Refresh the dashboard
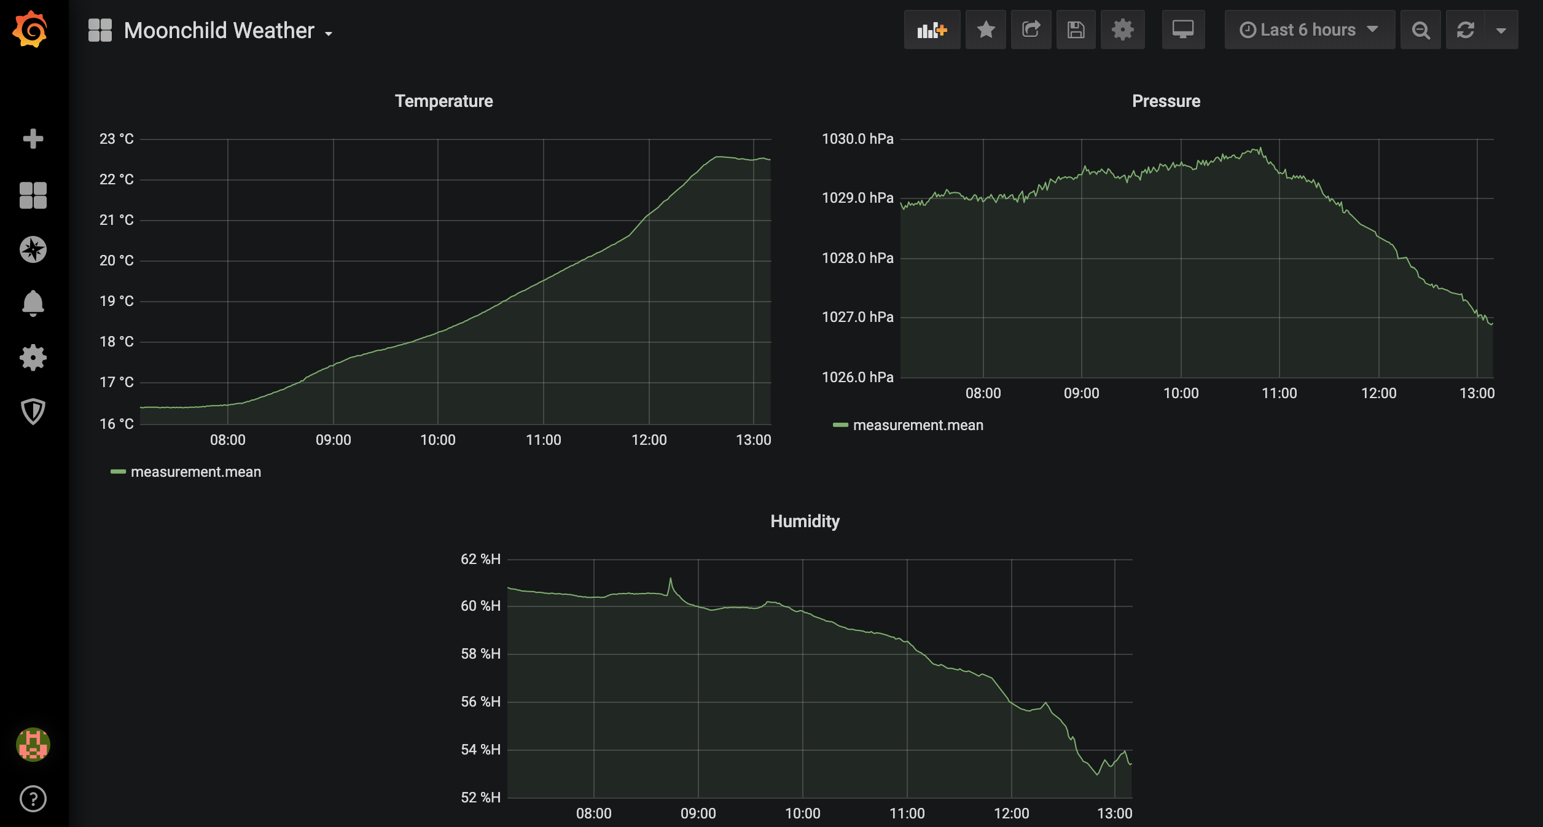 click(1466, 29)
